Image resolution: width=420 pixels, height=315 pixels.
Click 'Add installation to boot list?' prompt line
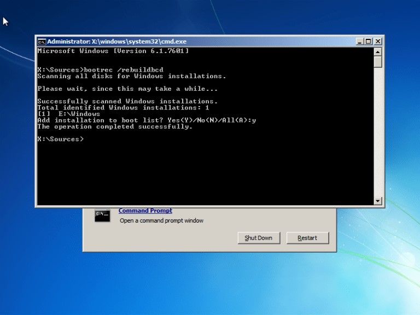(x=147, y=120)
